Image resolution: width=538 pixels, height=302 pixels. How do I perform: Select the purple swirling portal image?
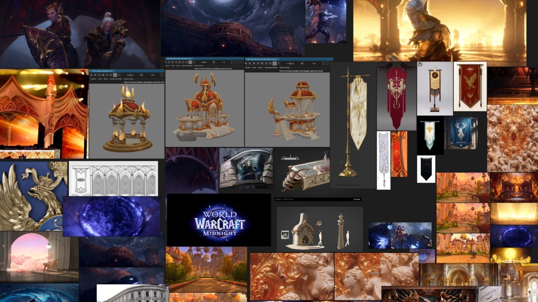pos(111,216)
